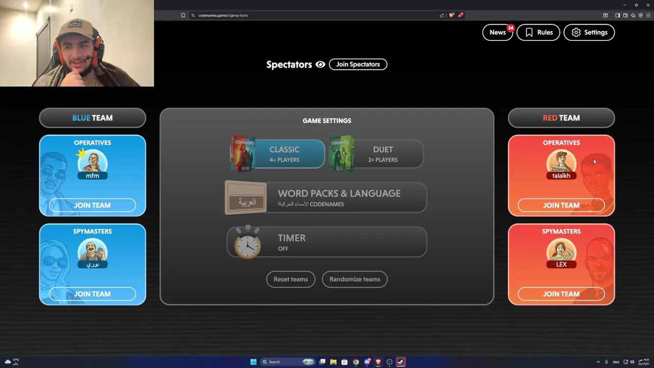
Task: Toggle the spectators eye icon
Action: 320,64
